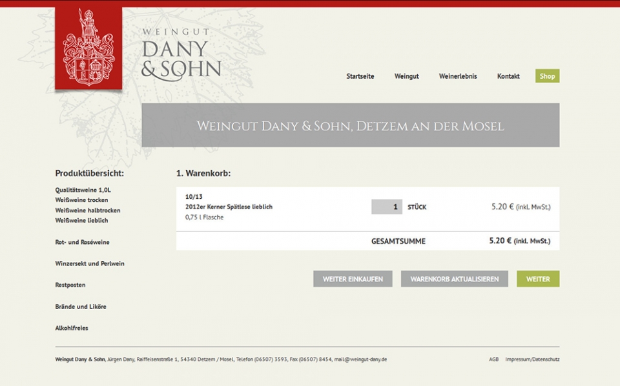Navigate to the Kontakt page
Screen dimensions: 620x386
[508, 76]
